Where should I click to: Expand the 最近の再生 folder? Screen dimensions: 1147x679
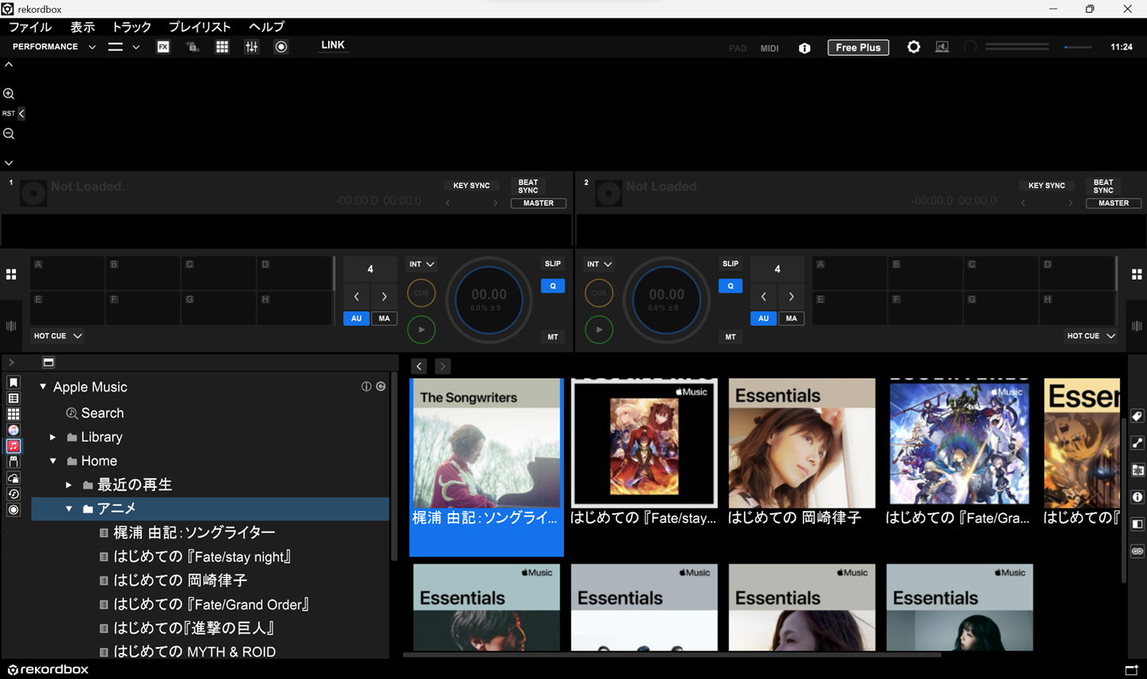tap(69, 485)
